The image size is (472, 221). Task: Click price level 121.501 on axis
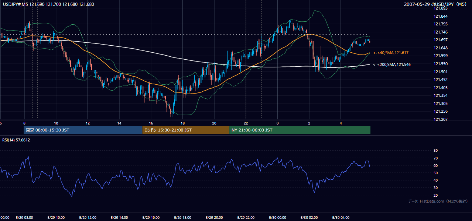click(x=440, y=72)
